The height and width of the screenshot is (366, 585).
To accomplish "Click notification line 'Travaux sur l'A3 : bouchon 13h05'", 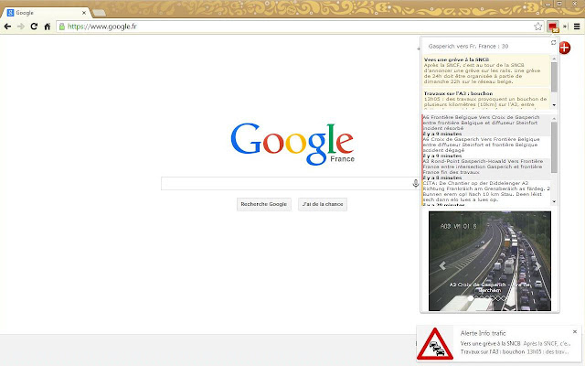I will click(x=515, y=351).
